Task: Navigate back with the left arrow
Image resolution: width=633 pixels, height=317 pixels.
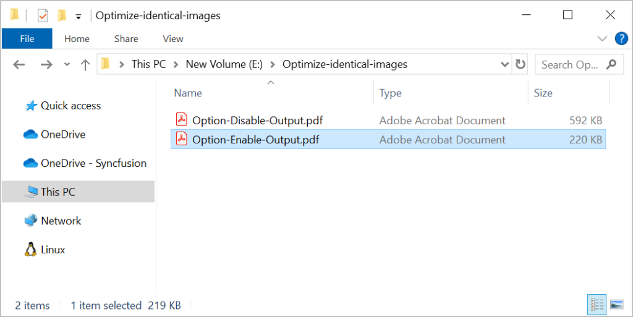Action: coord(19,64)
